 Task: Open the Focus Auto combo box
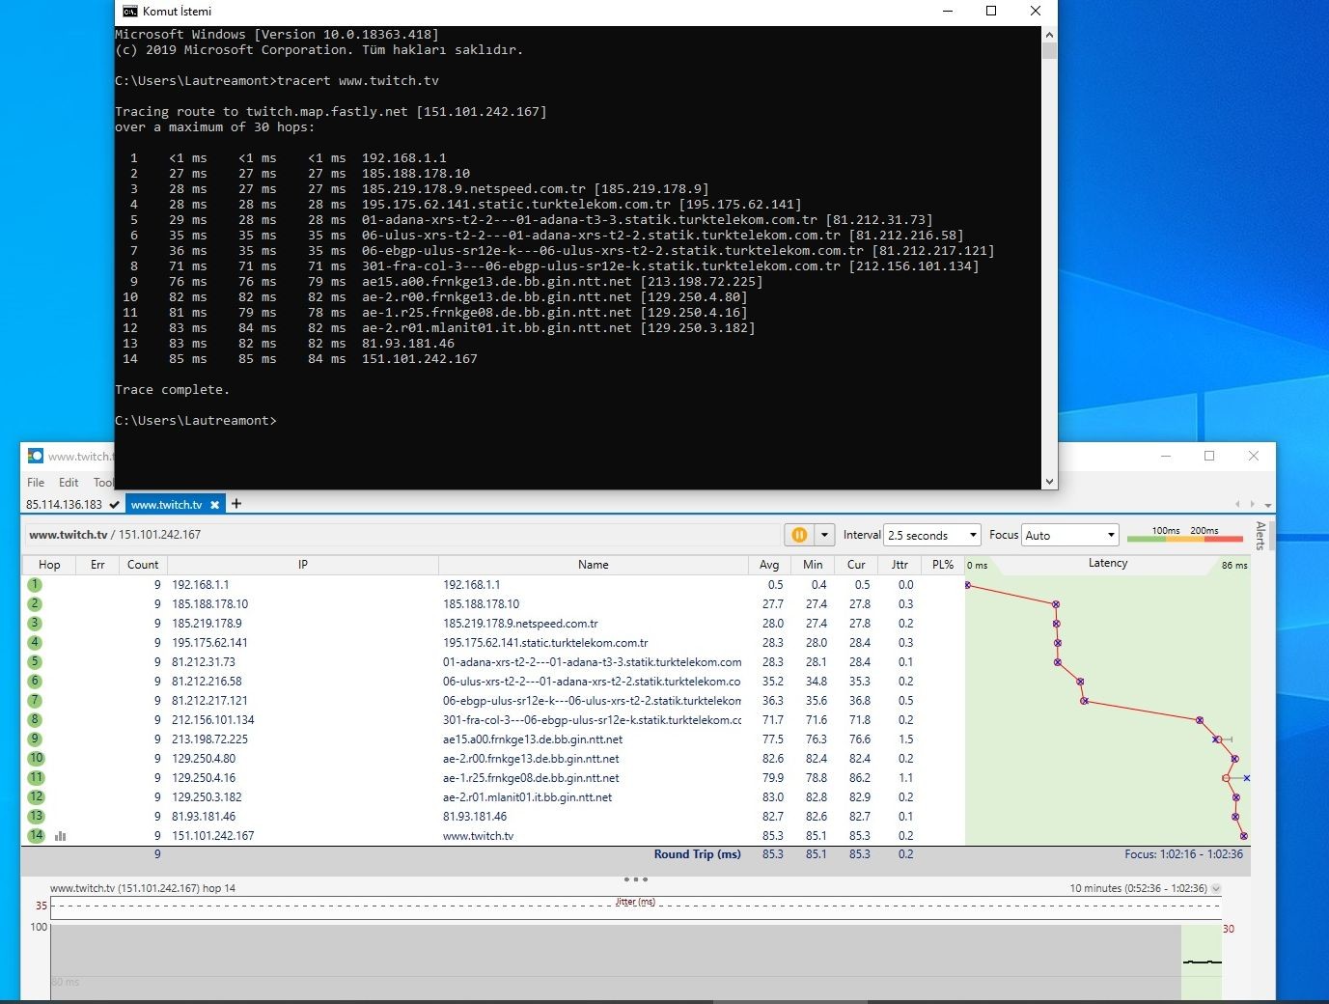(x=1070, y=535)
